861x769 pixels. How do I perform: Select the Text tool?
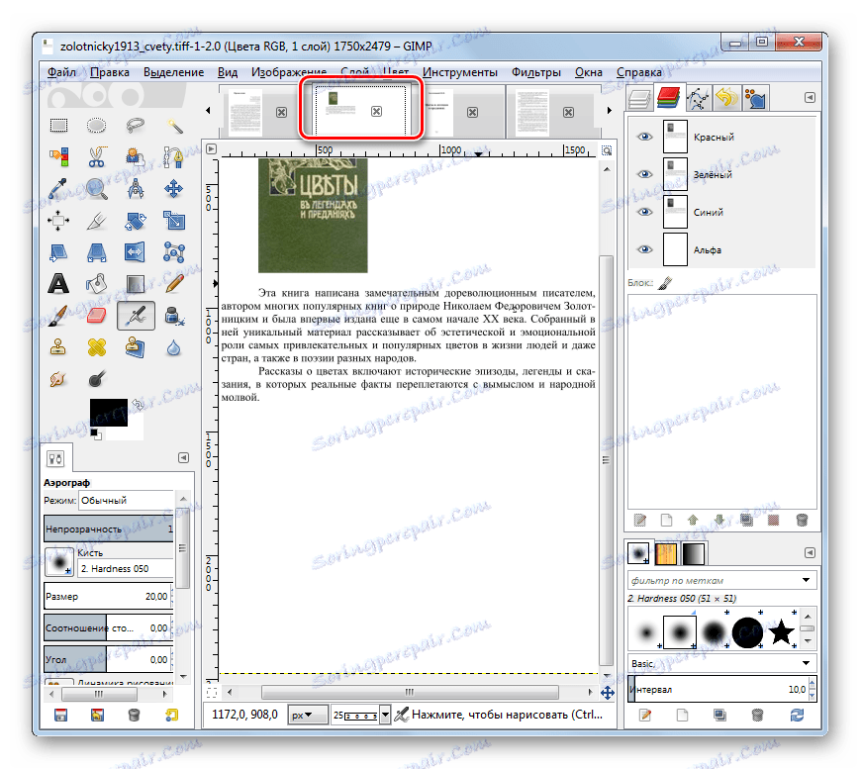point(58,284)
